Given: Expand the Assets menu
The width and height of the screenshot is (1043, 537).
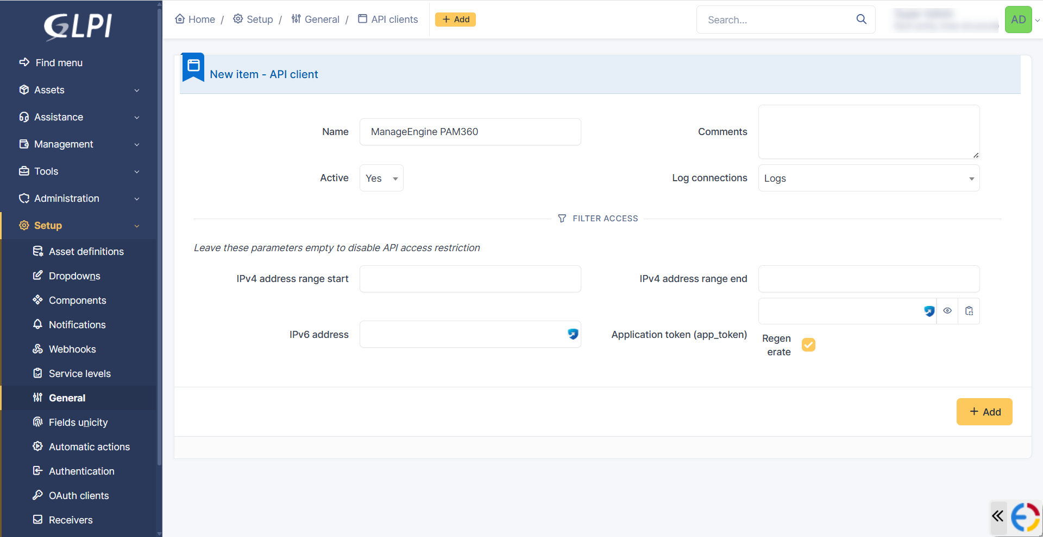Looking at the screenshot, I should point(79,90).
